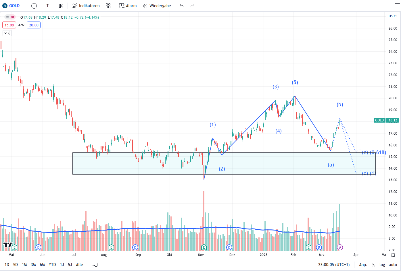Select the candlestick chart type icon
The image size is (401, 271).
(61, 5)
